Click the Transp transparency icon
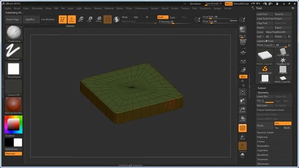The image size is (299, 168). 242,137
